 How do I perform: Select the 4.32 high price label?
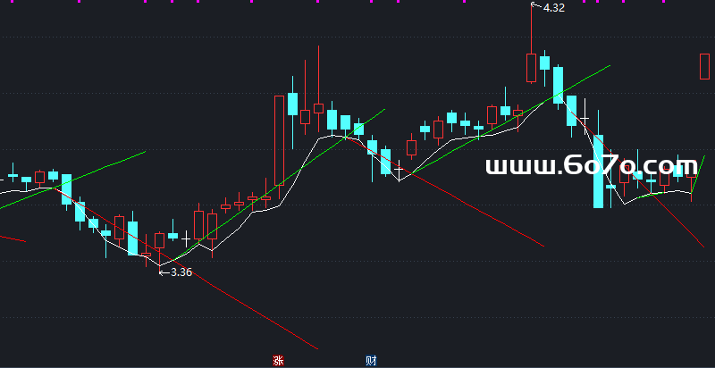[x=553, y=8]
